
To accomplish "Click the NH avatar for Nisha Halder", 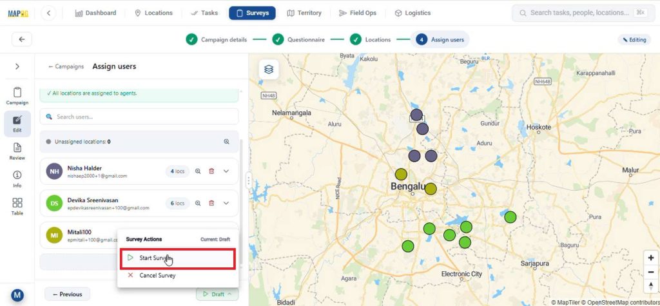I will click(54, 171).
